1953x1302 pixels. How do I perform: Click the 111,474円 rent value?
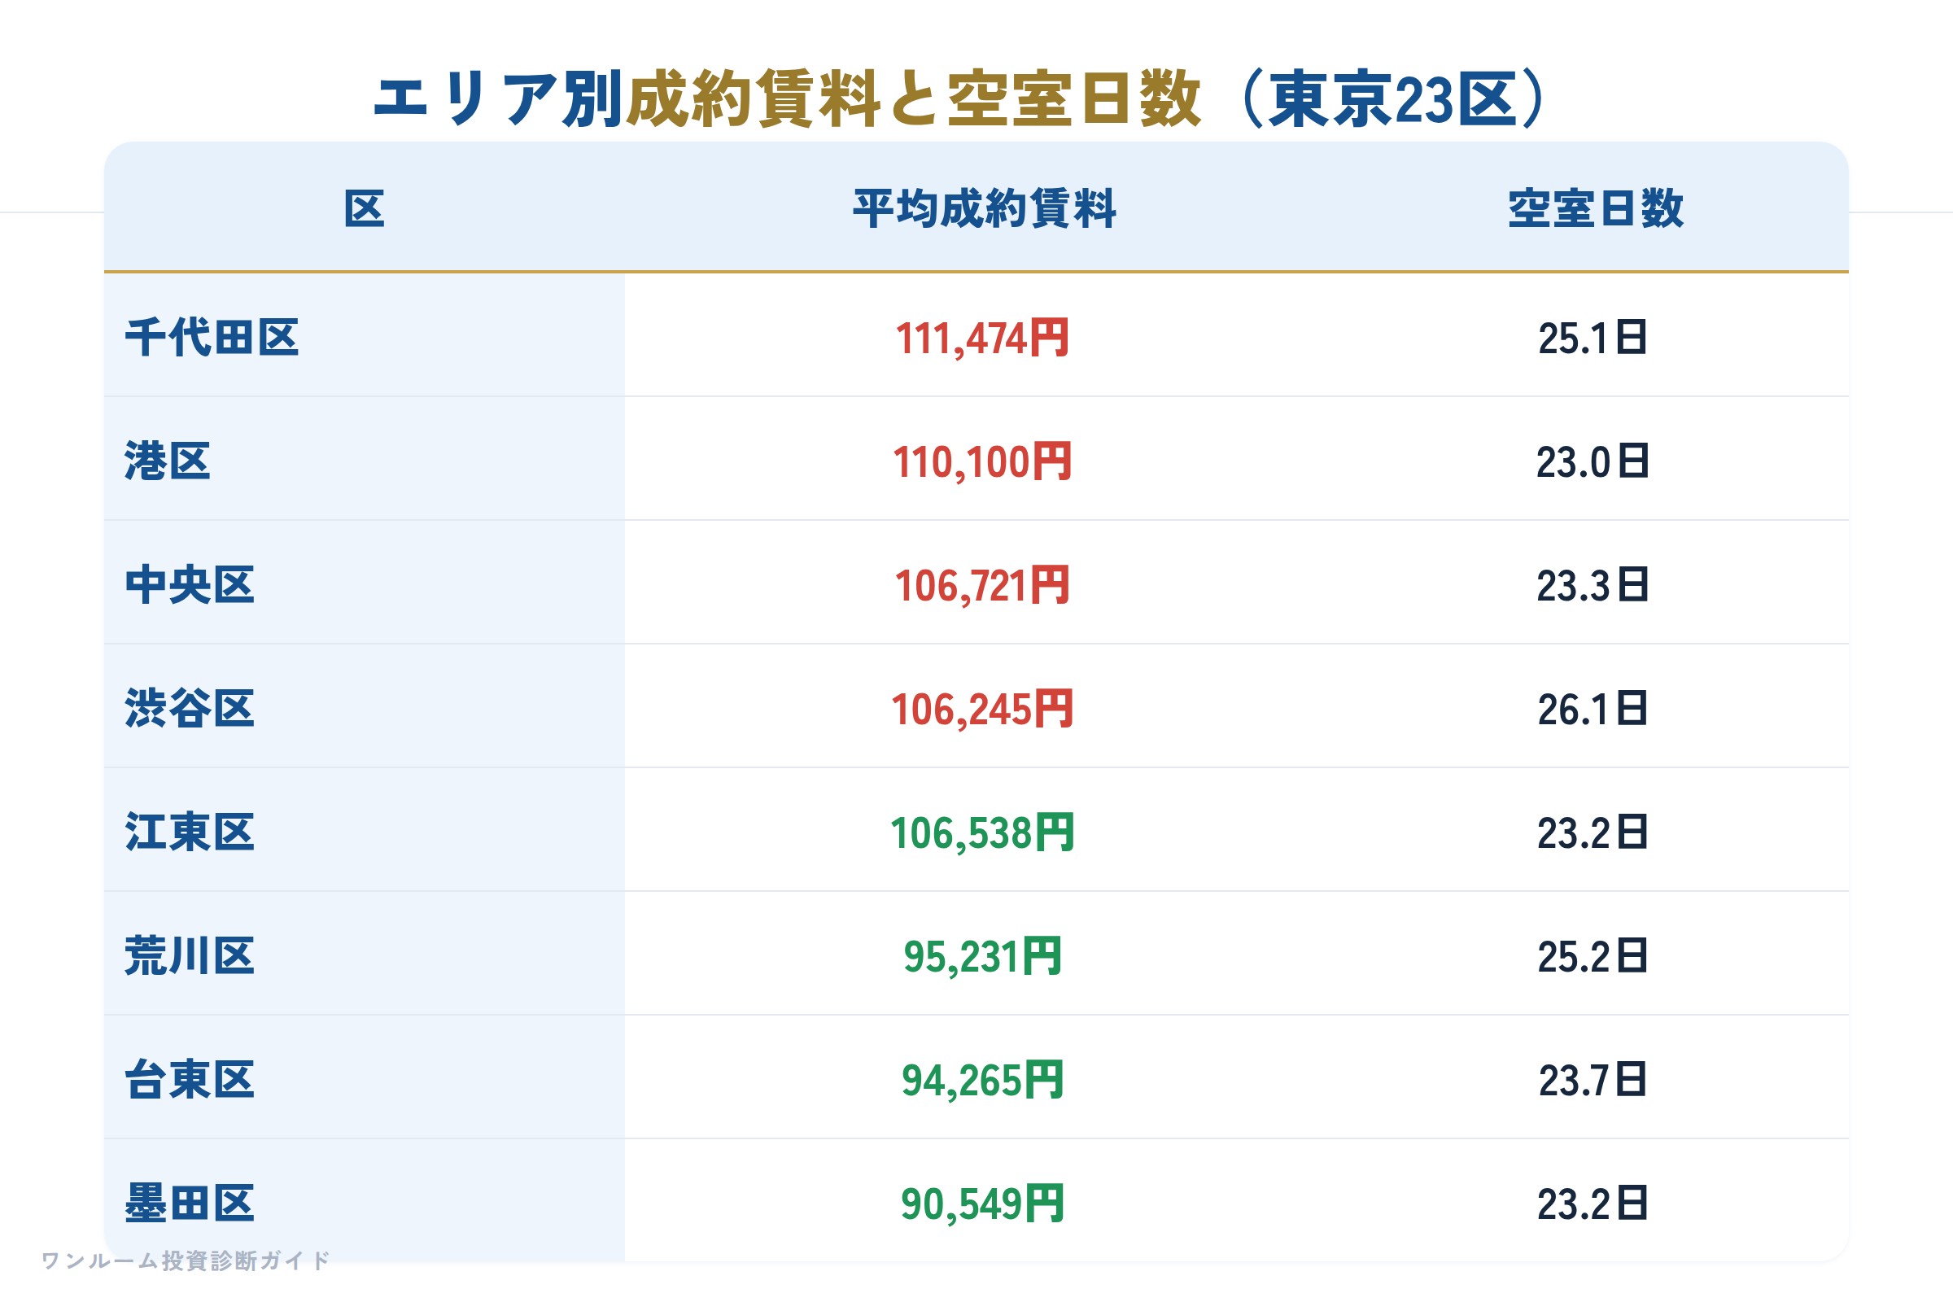coord(982,339)
